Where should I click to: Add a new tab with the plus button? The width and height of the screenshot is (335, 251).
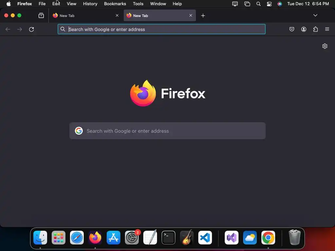(x=203, y=16)
